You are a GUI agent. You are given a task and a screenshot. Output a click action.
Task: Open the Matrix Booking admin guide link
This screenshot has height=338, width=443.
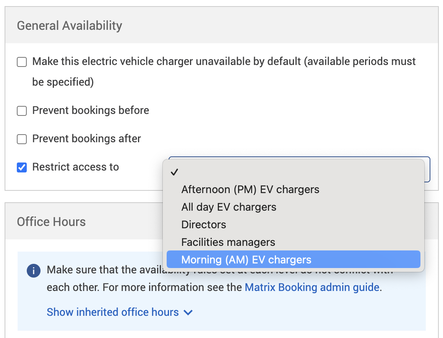tap(312, 287)
